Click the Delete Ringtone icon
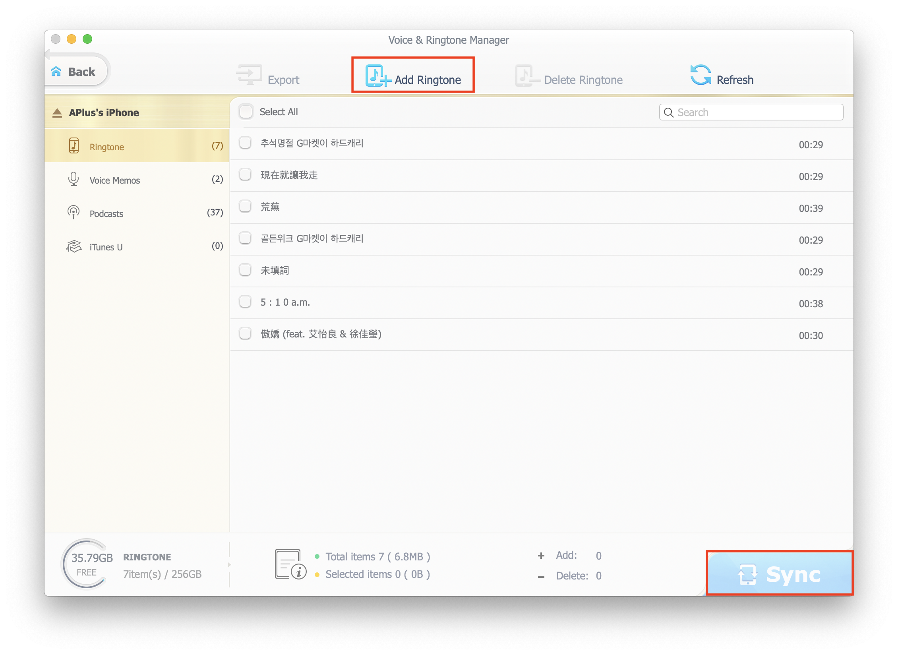The width and height of the screenshot is (898, 655). (527, 76)
